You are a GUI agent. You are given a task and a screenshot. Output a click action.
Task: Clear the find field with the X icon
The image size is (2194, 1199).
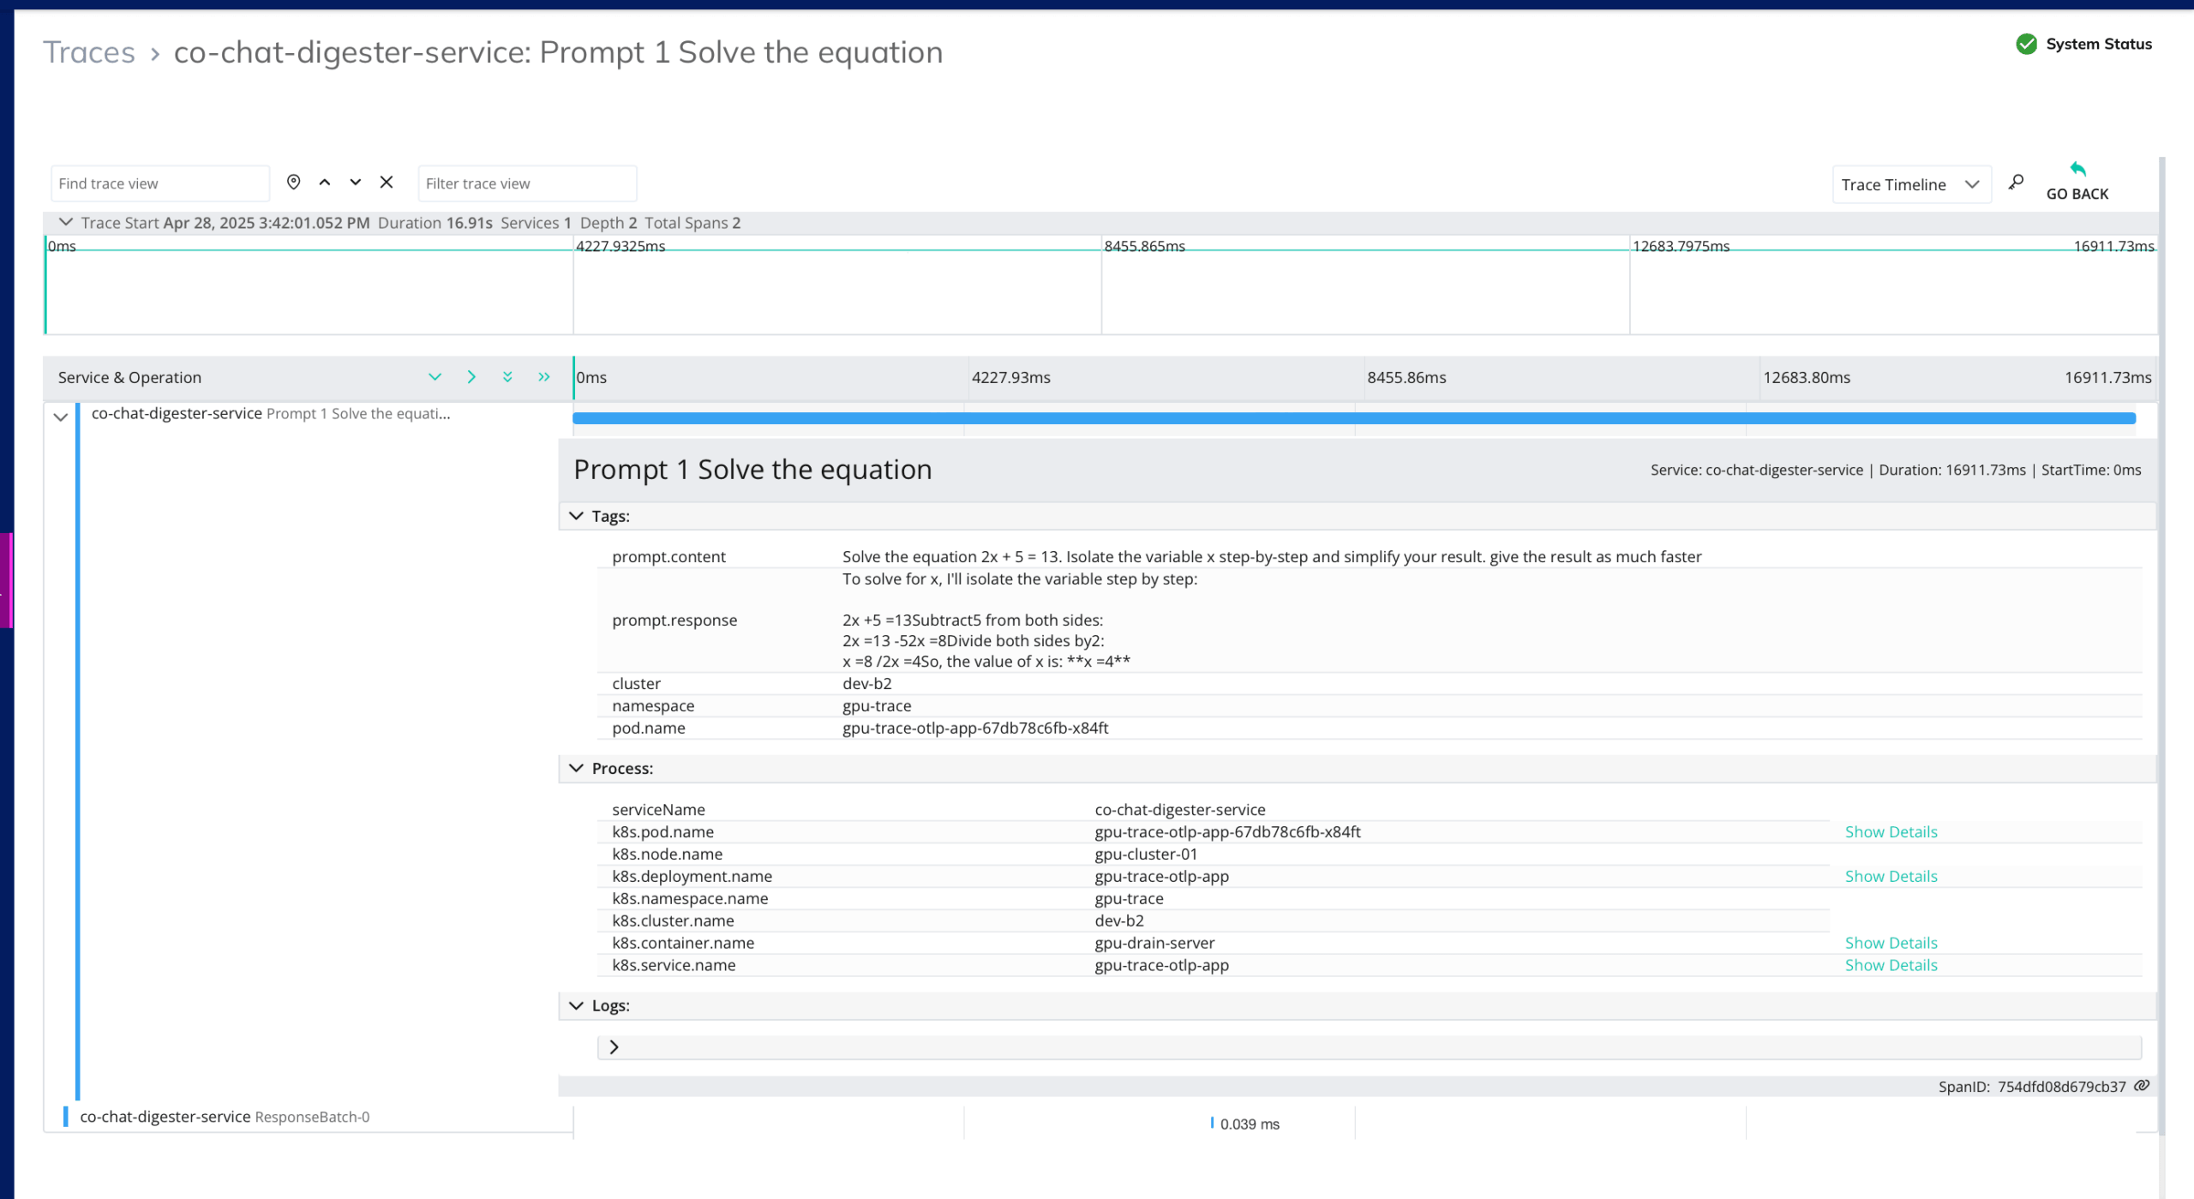387,183
